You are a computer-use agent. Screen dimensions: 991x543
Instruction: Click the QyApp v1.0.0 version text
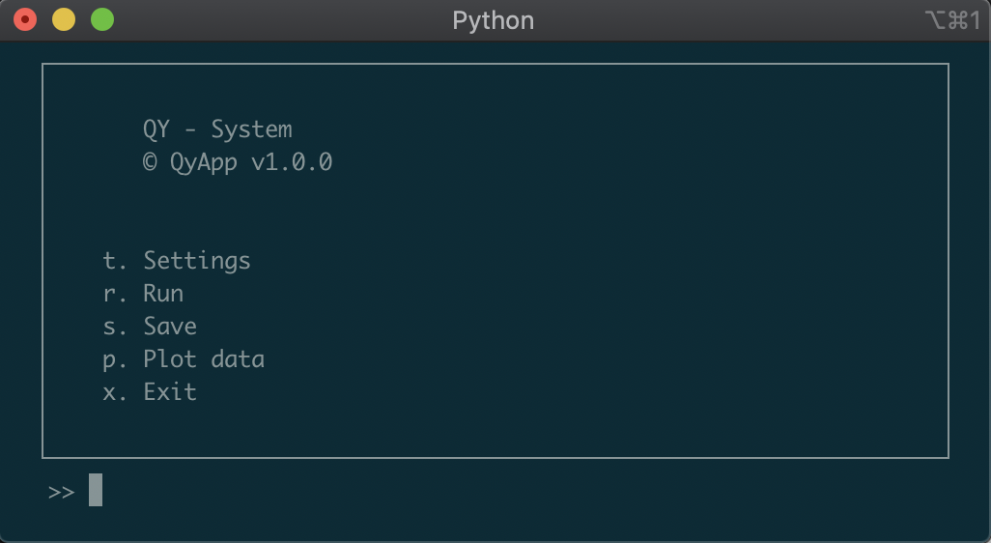click(251, 162)
